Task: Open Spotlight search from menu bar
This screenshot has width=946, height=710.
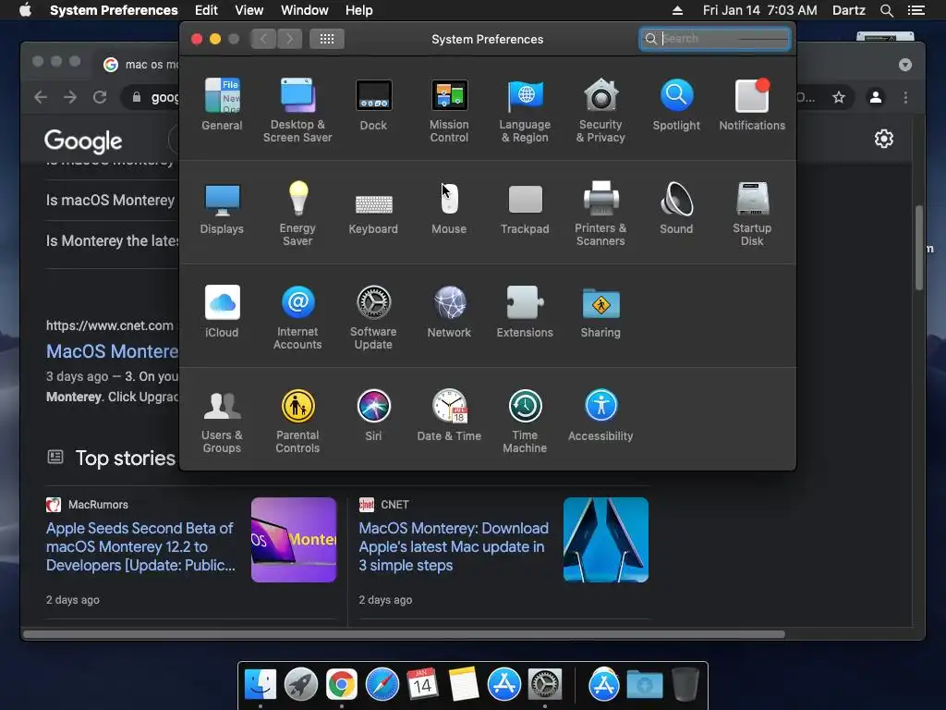Action: (x=886, y=10)
